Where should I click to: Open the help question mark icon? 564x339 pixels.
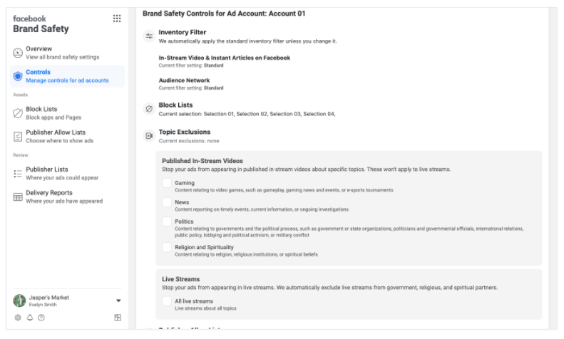pyautogui.click(x=41, y=318)
